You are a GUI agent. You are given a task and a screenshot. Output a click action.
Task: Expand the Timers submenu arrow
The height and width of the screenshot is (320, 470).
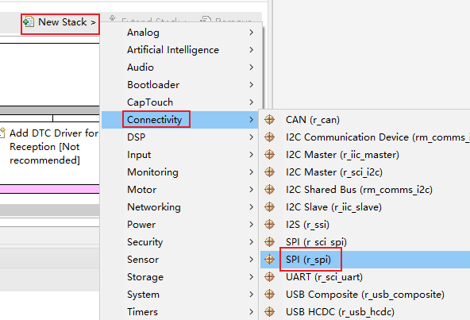pos(251,312)
